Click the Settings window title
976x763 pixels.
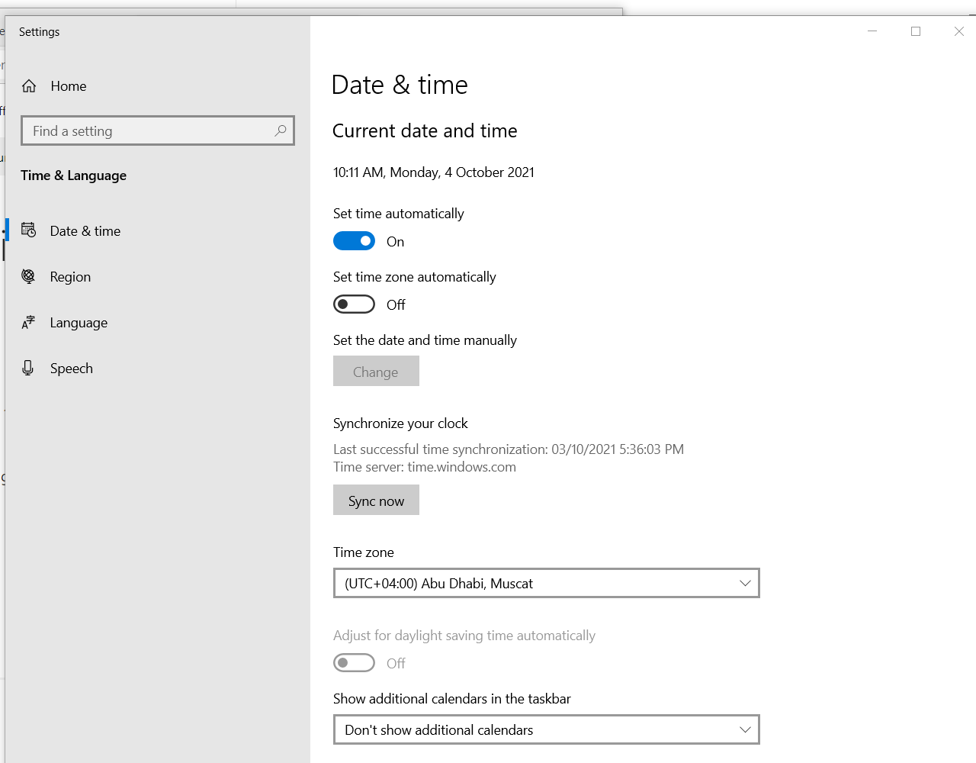[x=39, y=31]
